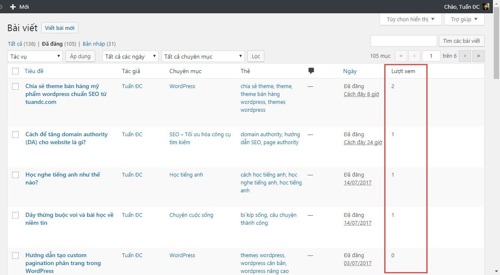This screenshot has width=500, height=275.
Task: Jump to the last page of posts
Action: [478, 56]
